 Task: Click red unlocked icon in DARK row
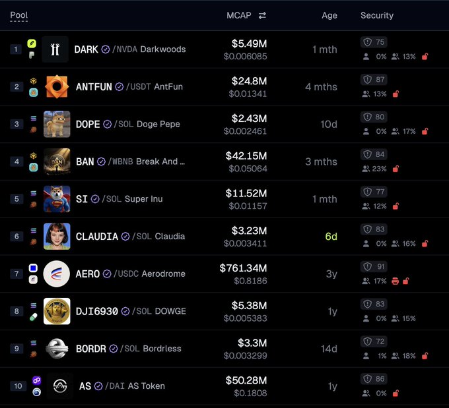(x=425, y=56)
